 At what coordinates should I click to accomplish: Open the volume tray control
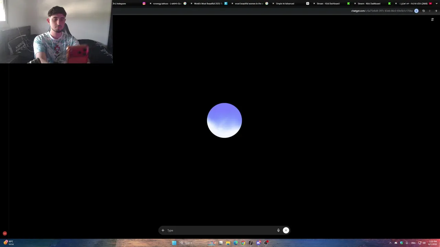tap(424, 243)
